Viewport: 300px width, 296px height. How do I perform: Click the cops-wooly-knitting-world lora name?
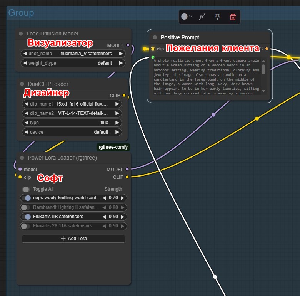pos(67,198)
